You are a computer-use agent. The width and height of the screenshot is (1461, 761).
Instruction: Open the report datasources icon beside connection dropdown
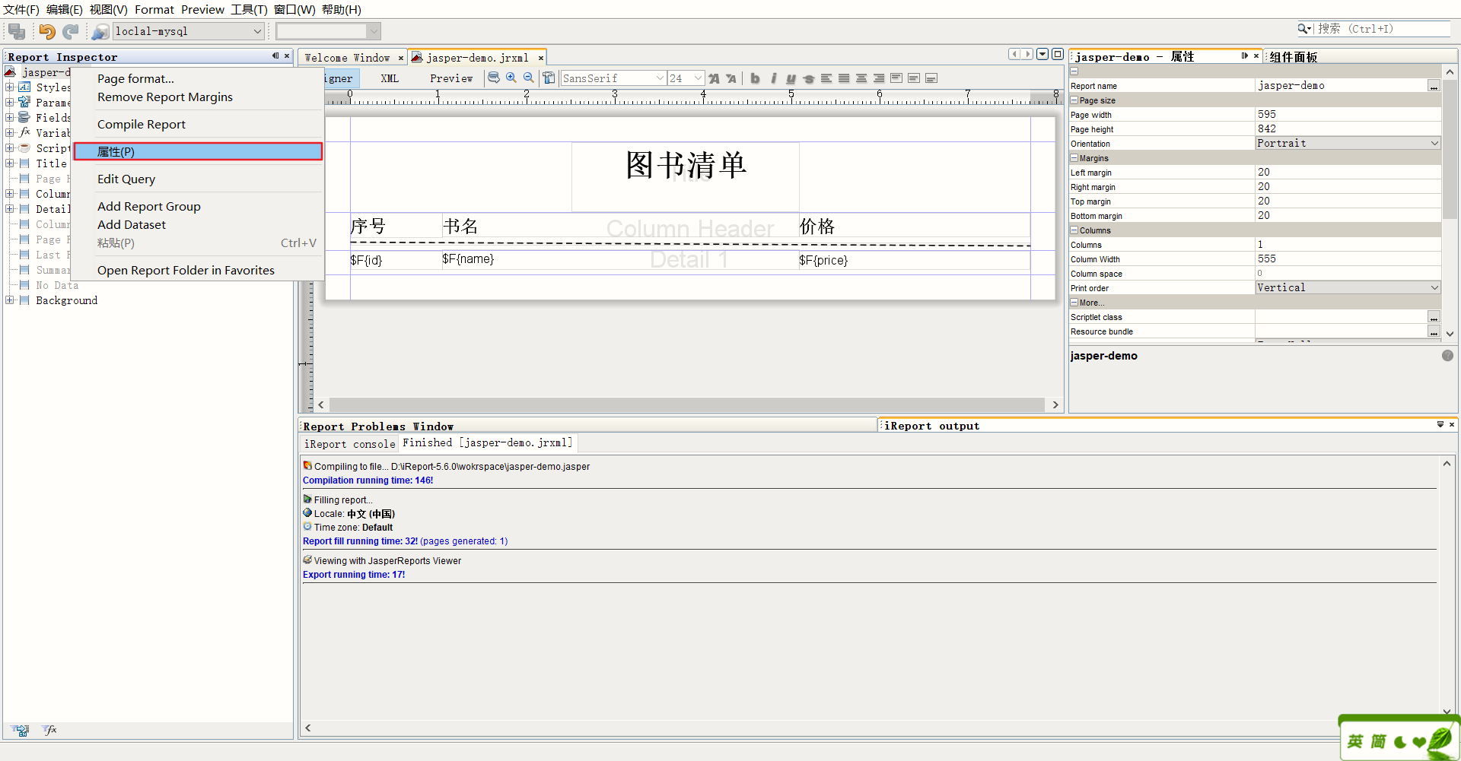[100, 31]
